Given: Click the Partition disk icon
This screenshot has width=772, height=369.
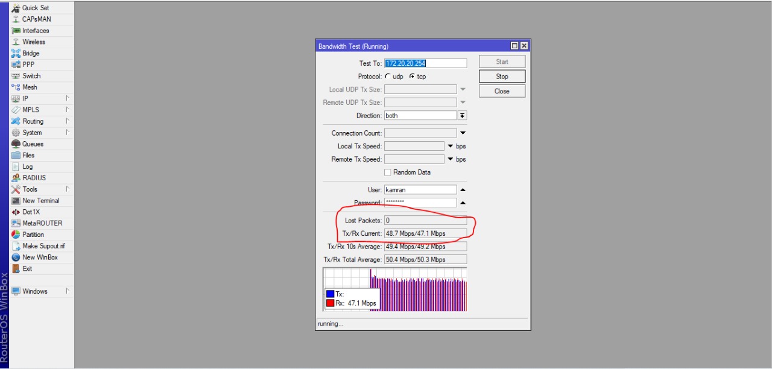Looking at the screenshot, I should tap(16, 235).
